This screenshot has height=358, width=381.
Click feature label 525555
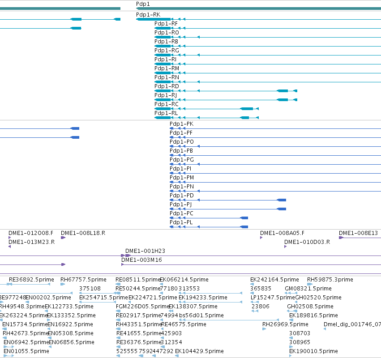(127, 351)
